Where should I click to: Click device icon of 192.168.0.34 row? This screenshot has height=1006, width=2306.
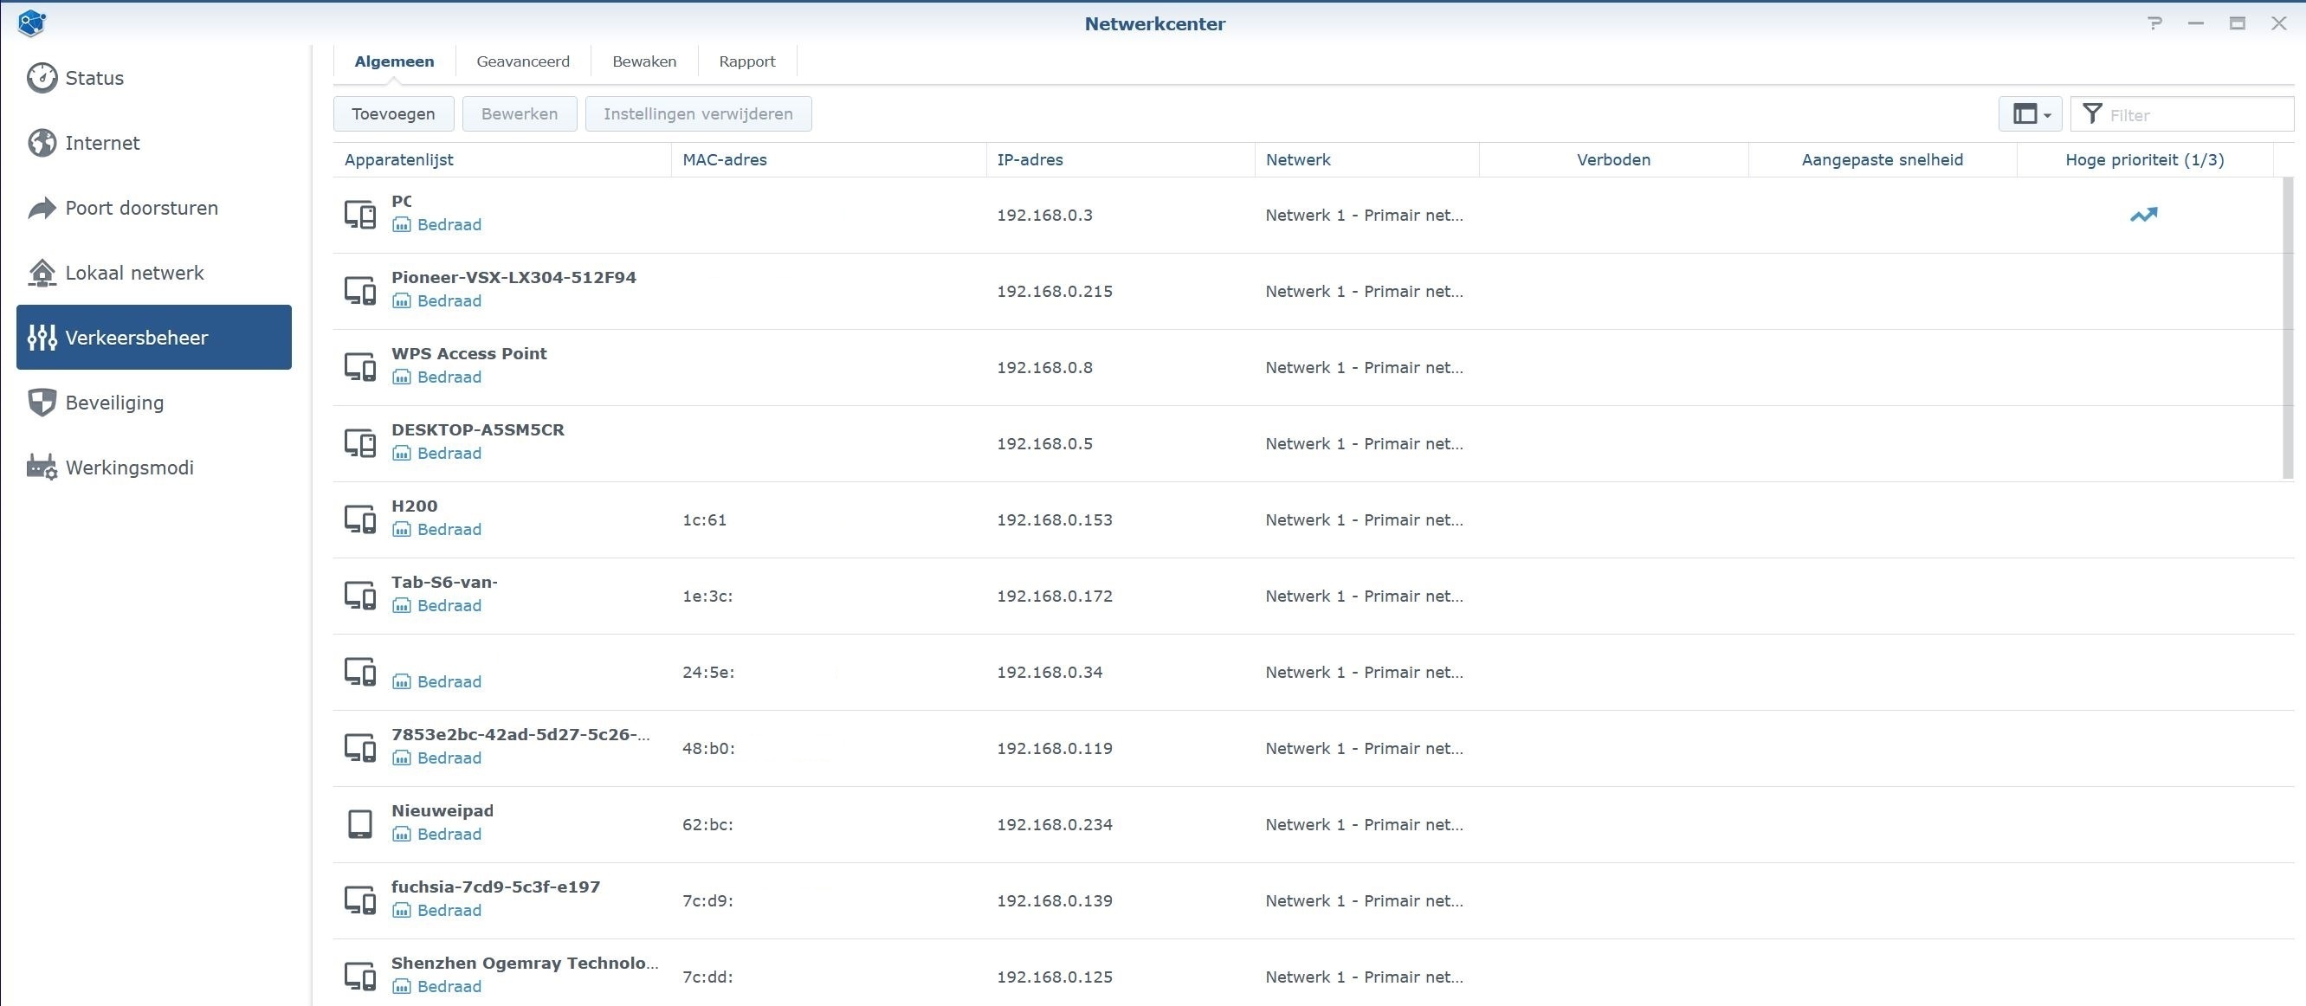coord(360,671)
